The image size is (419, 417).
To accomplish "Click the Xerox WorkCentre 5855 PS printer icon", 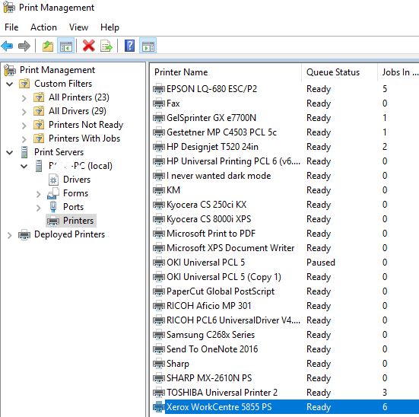I will pyautogui.click(x=159, y=407).
